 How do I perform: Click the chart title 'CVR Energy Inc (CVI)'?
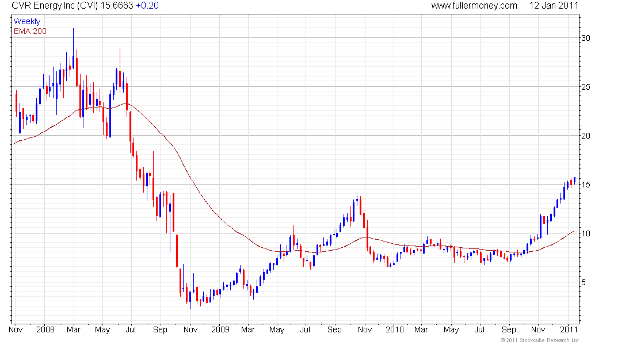tap(55, 6)
